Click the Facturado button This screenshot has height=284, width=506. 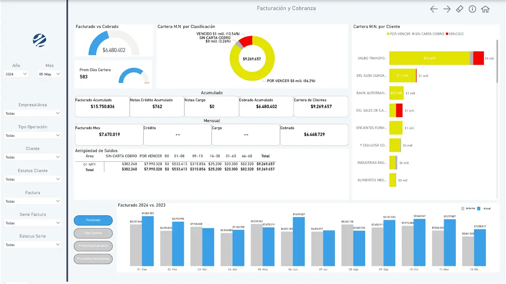(93, 220)
